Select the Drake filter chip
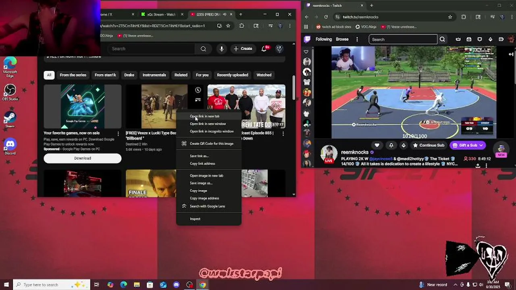 pyautogui.click(x=129, y=75)
